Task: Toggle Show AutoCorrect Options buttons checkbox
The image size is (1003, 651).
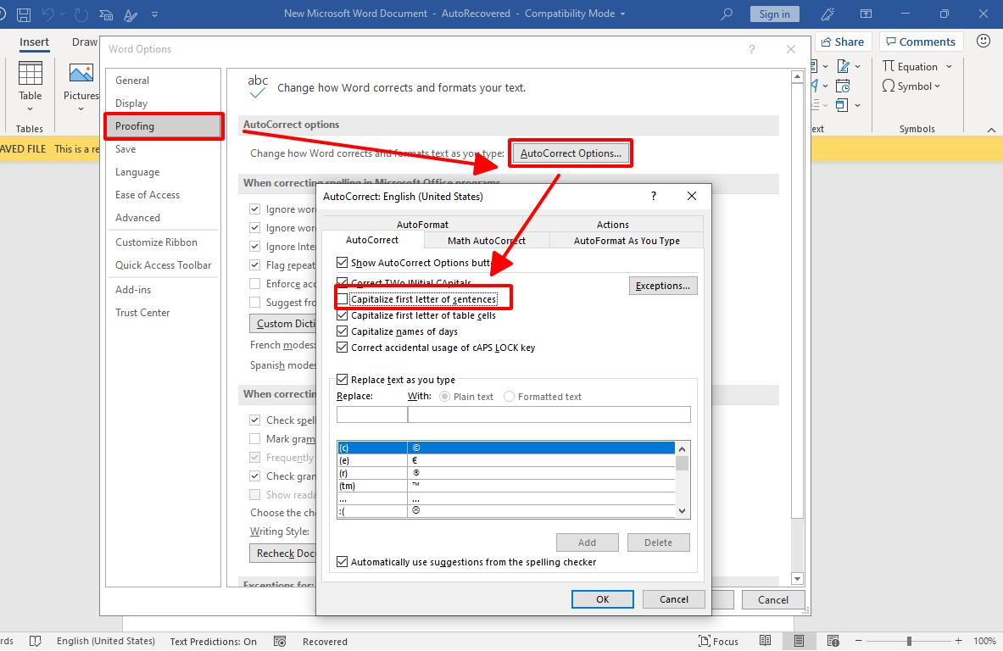Action: pos(343,263)
